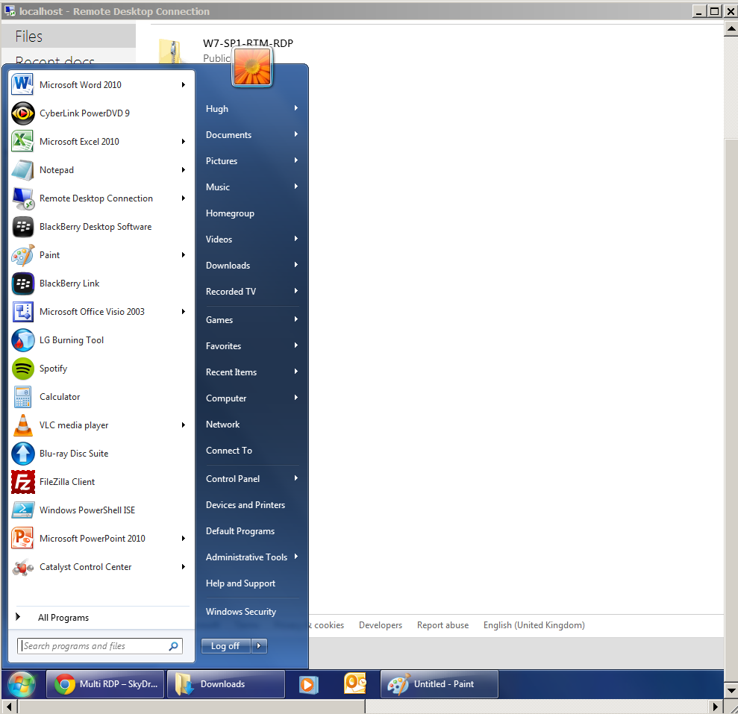Open the Documents menu item
This screenshot has height=714, width=738.
click(252, 134)
